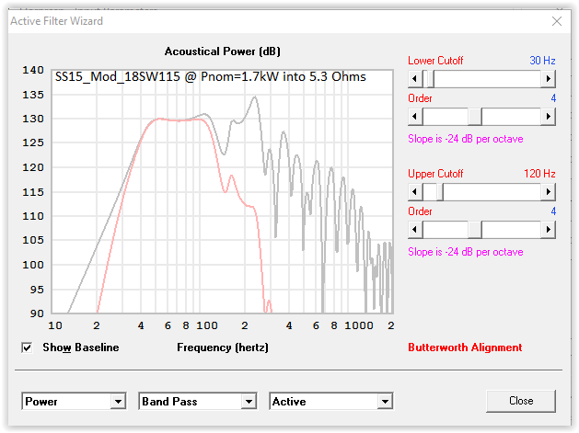Click the Upper Cutoff label
Viewport: 579px width, 433px height.
coord(435,174)
